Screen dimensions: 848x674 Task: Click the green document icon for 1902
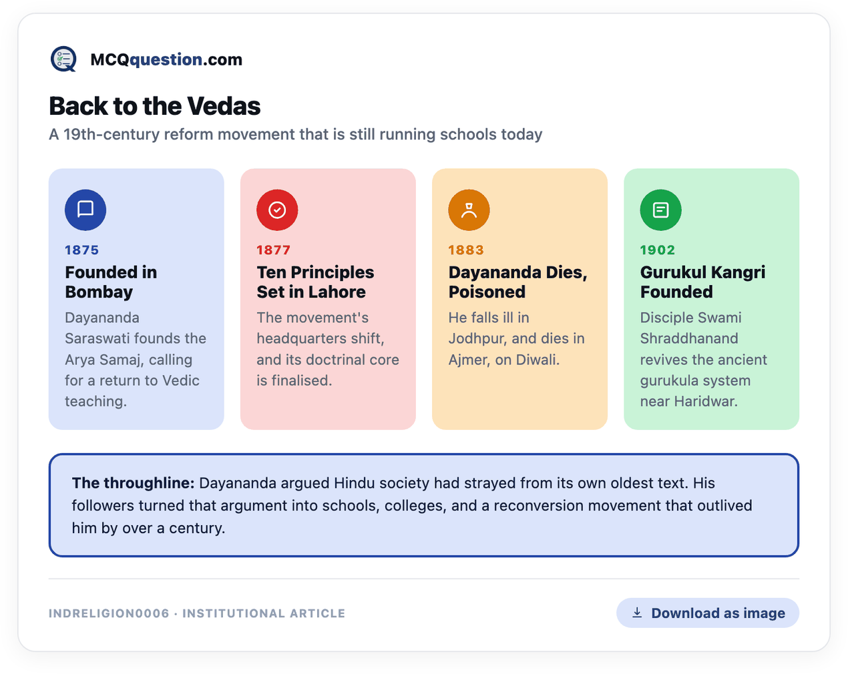click(660, 210)
